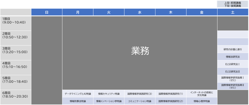This screenshot has height=105, width=249.
Task: Click the 1限目 time slot label
Action: tap(16, 23)
